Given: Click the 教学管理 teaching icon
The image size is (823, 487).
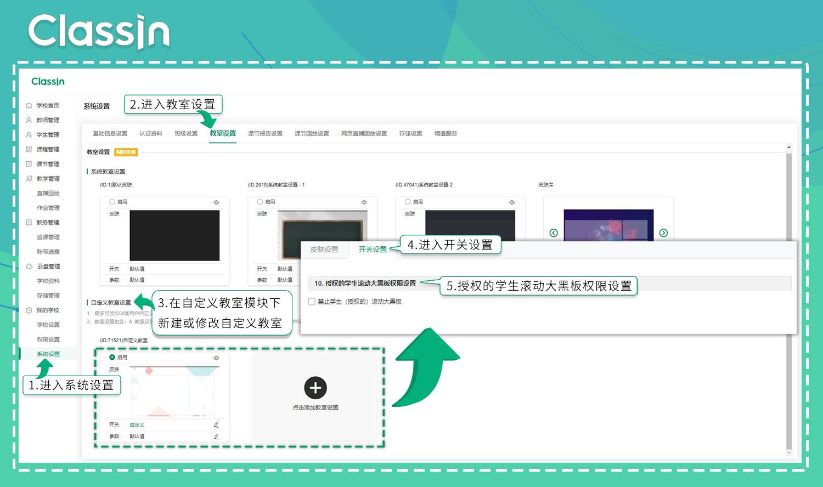Looking at the screenshot, I should coord(29,178).
